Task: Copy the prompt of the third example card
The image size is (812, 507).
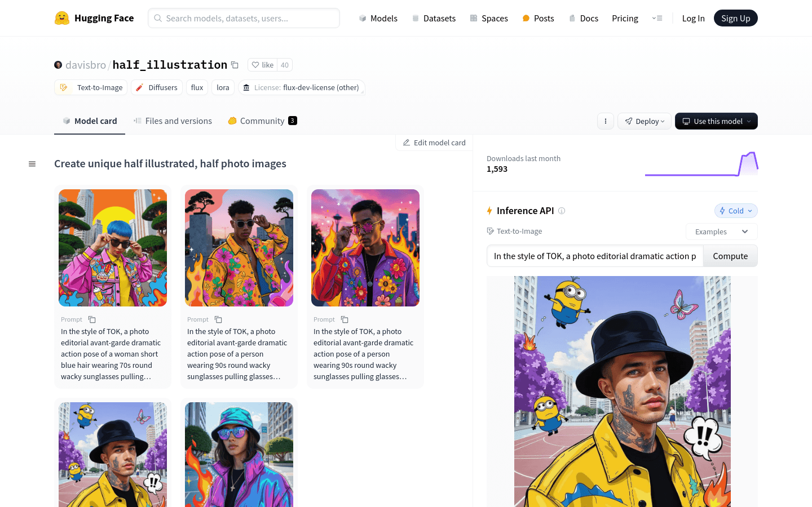Action: pyautogui.click(x=345, y=319)
